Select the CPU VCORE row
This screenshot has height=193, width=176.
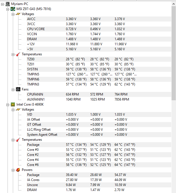[x=99, y=29]
